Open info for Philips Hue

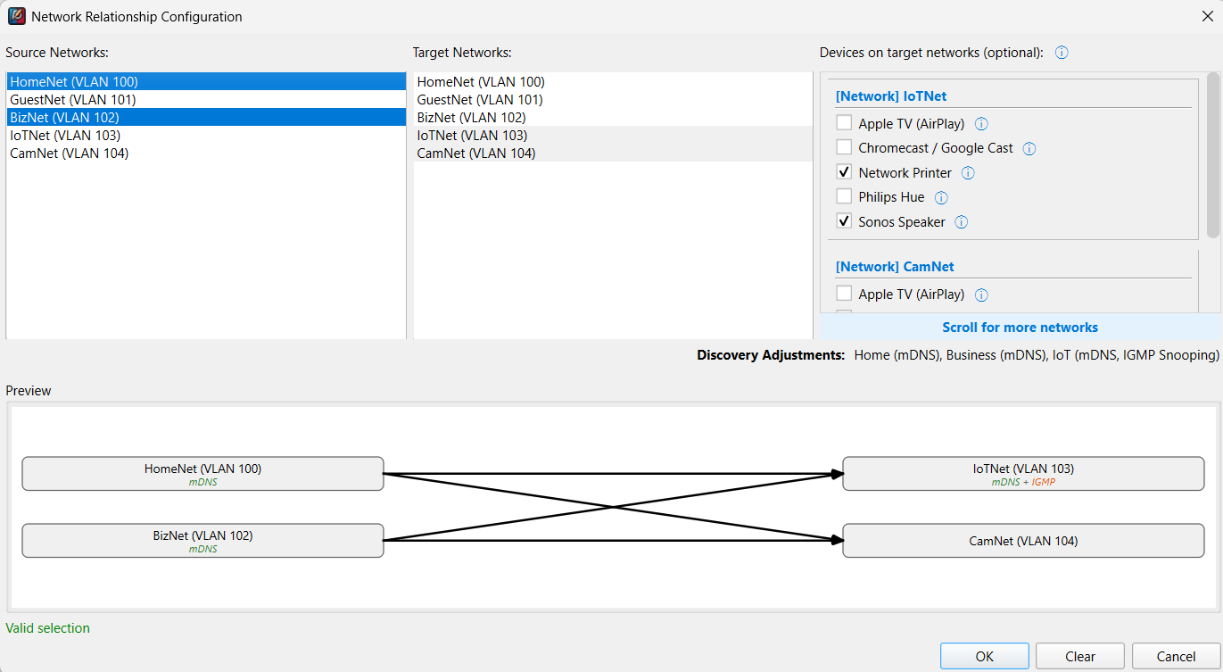coord(941,197)
